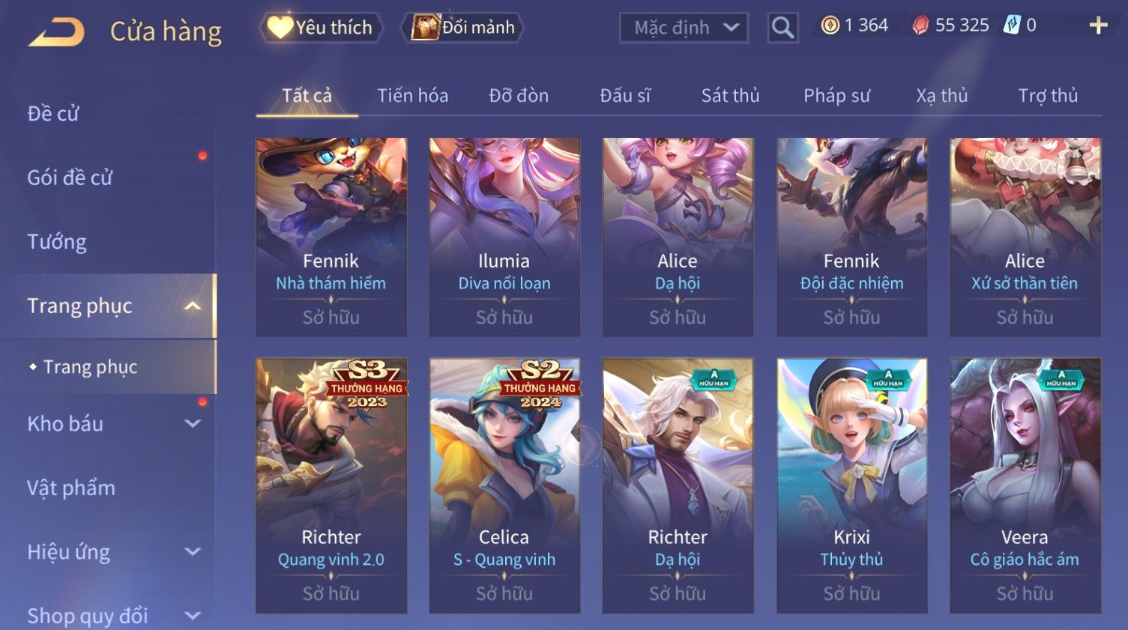The width and height of the screenshot is (1128, 630).
Task: Expand the Hiệu ứng sidebar section
Action: (x=193, y=551)
